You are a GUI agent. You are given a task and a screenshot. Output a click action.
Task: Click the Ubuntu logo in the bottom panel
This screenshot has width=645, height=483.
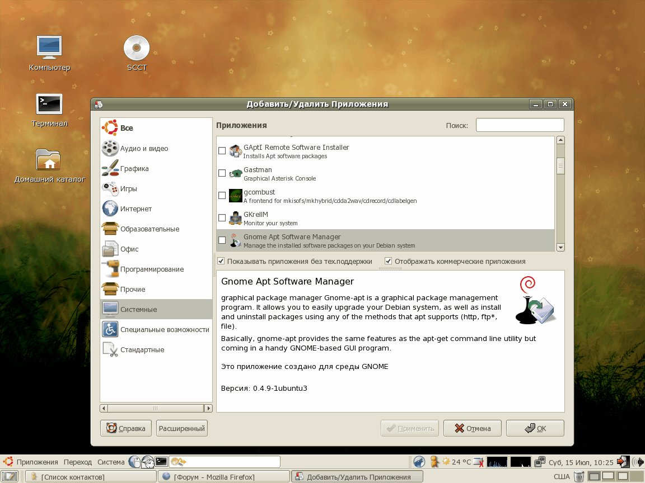8,462
